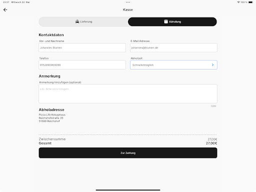Screen dimensions: 256x192
Task: Tap the battery status icon
Action: point(251,2)
